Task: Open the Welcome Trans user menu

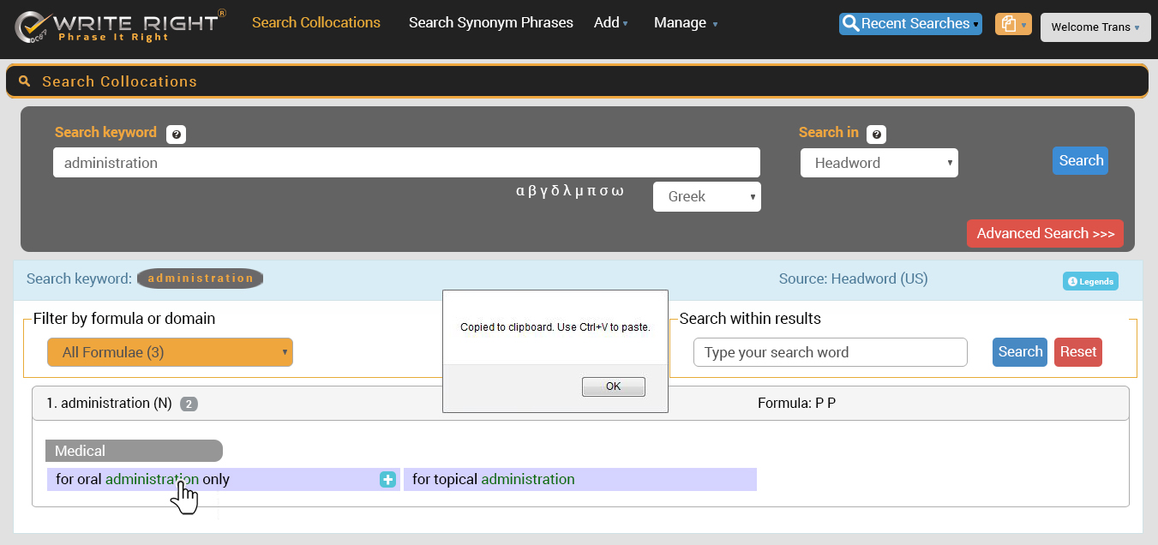Action: click(1095, 27)
